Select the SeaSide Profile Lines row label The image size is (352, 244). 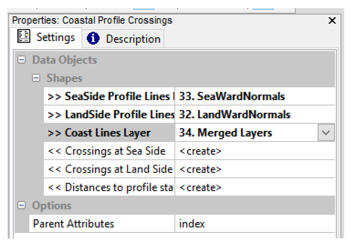pyautogui.click(x=111, y=96)
